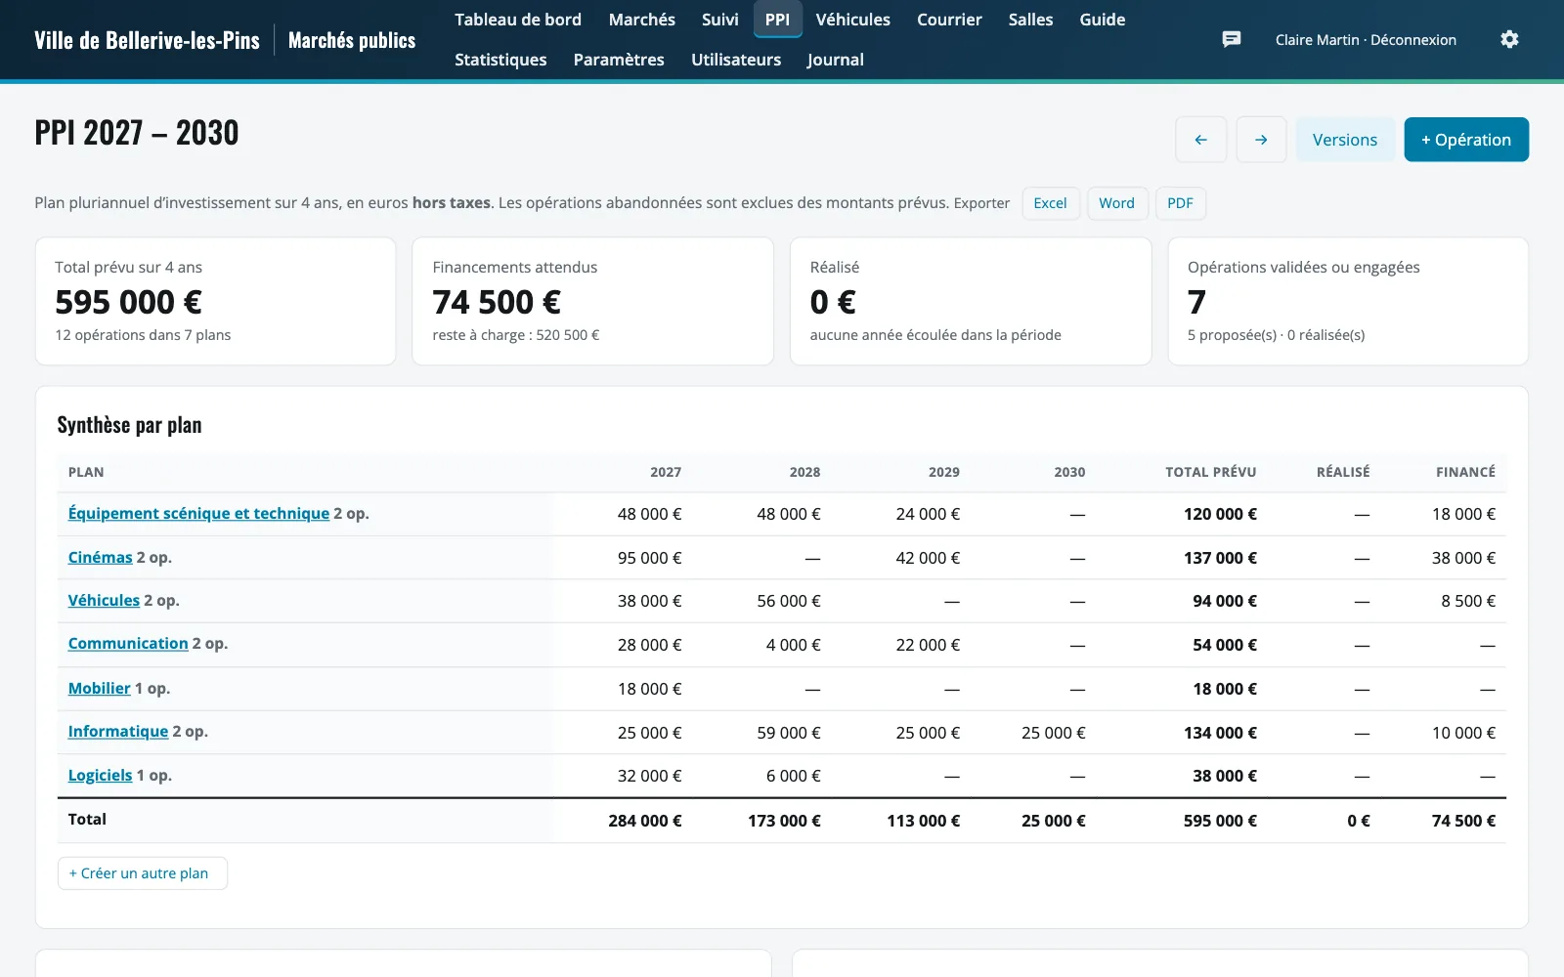Open the Informatique plan link
1564x977 pixels.
[118, 732]
